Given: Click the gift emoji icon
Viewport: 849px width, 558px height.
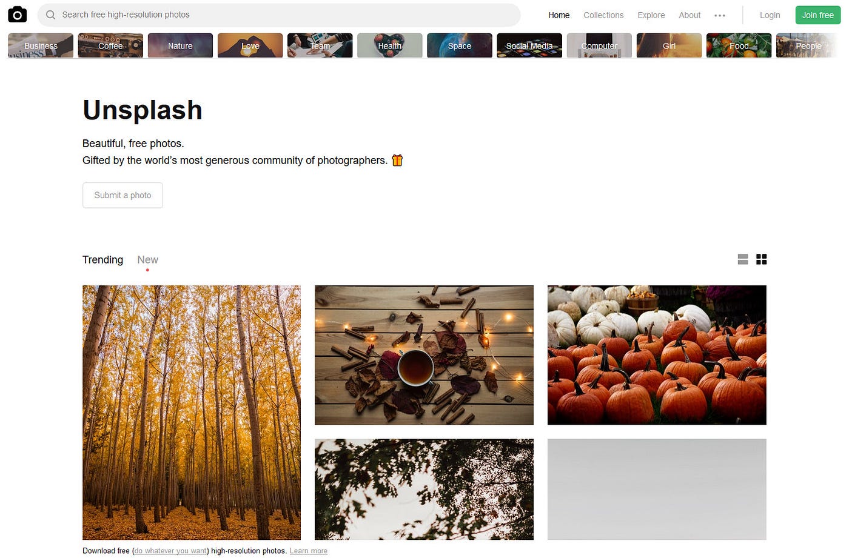Looking at the screenshot, I should (x=397, y=160).
